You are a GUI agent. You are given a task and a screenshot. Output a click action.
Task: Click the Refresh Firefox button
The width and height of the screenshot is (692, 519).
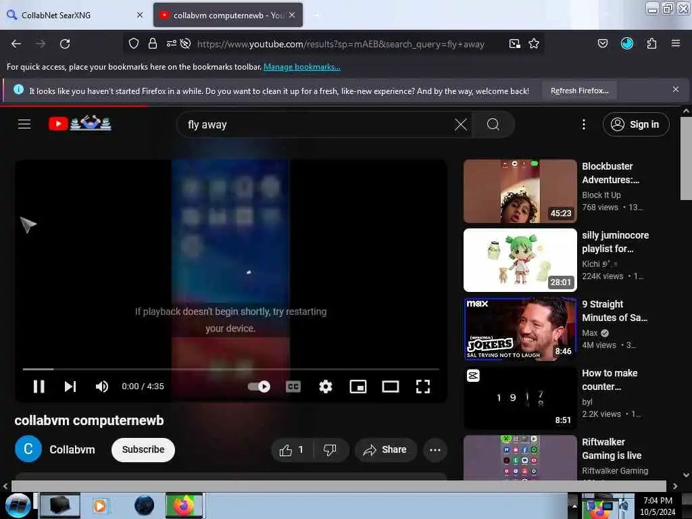579,91
